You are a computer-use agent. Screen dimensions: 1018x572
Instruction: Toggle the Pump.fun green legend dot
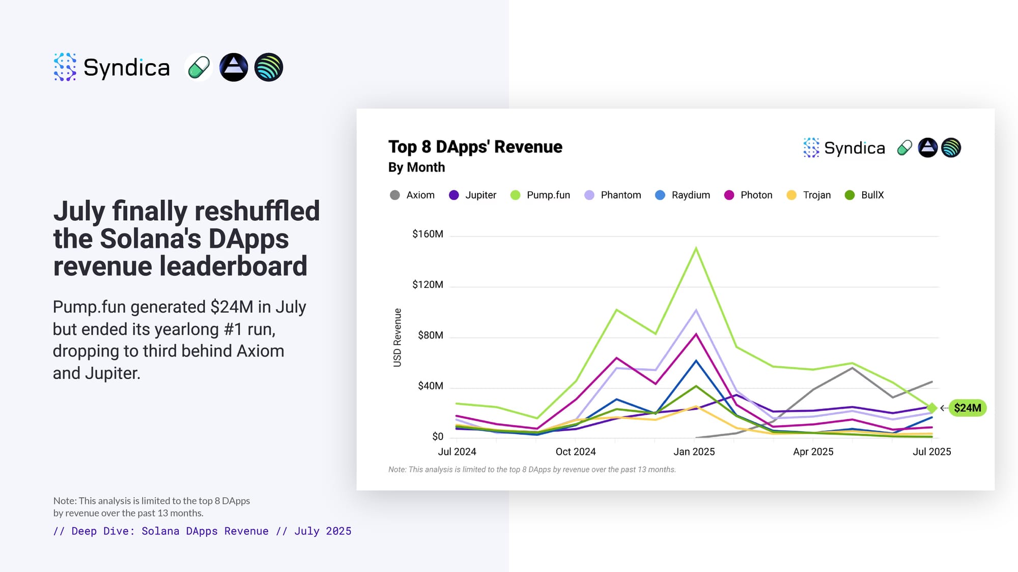[515, 195]
